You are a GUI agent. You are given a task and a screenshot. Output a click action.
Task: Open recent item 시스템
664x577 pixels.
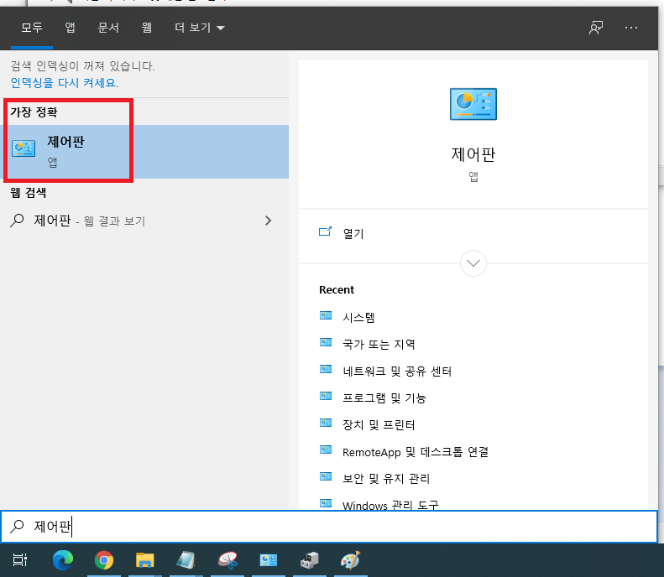(x=358, y=317)
